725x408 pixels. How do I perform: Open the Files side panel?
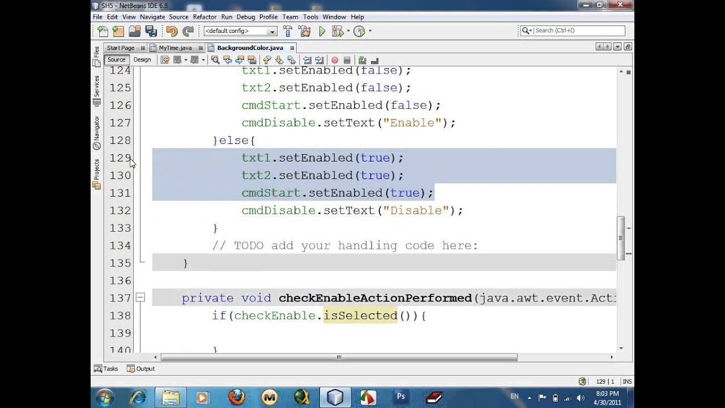pyautogui.click(x=96, y=56)
